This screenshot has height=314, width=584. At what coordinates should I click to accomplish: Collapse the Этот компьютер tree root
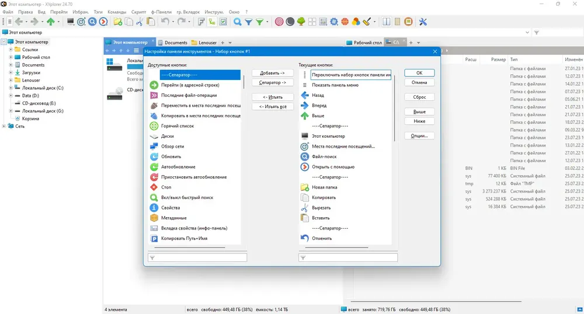4,42
